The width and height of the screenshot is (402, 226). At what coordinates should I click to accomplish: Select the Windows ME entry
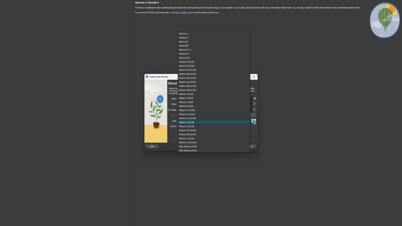[214, 46]
